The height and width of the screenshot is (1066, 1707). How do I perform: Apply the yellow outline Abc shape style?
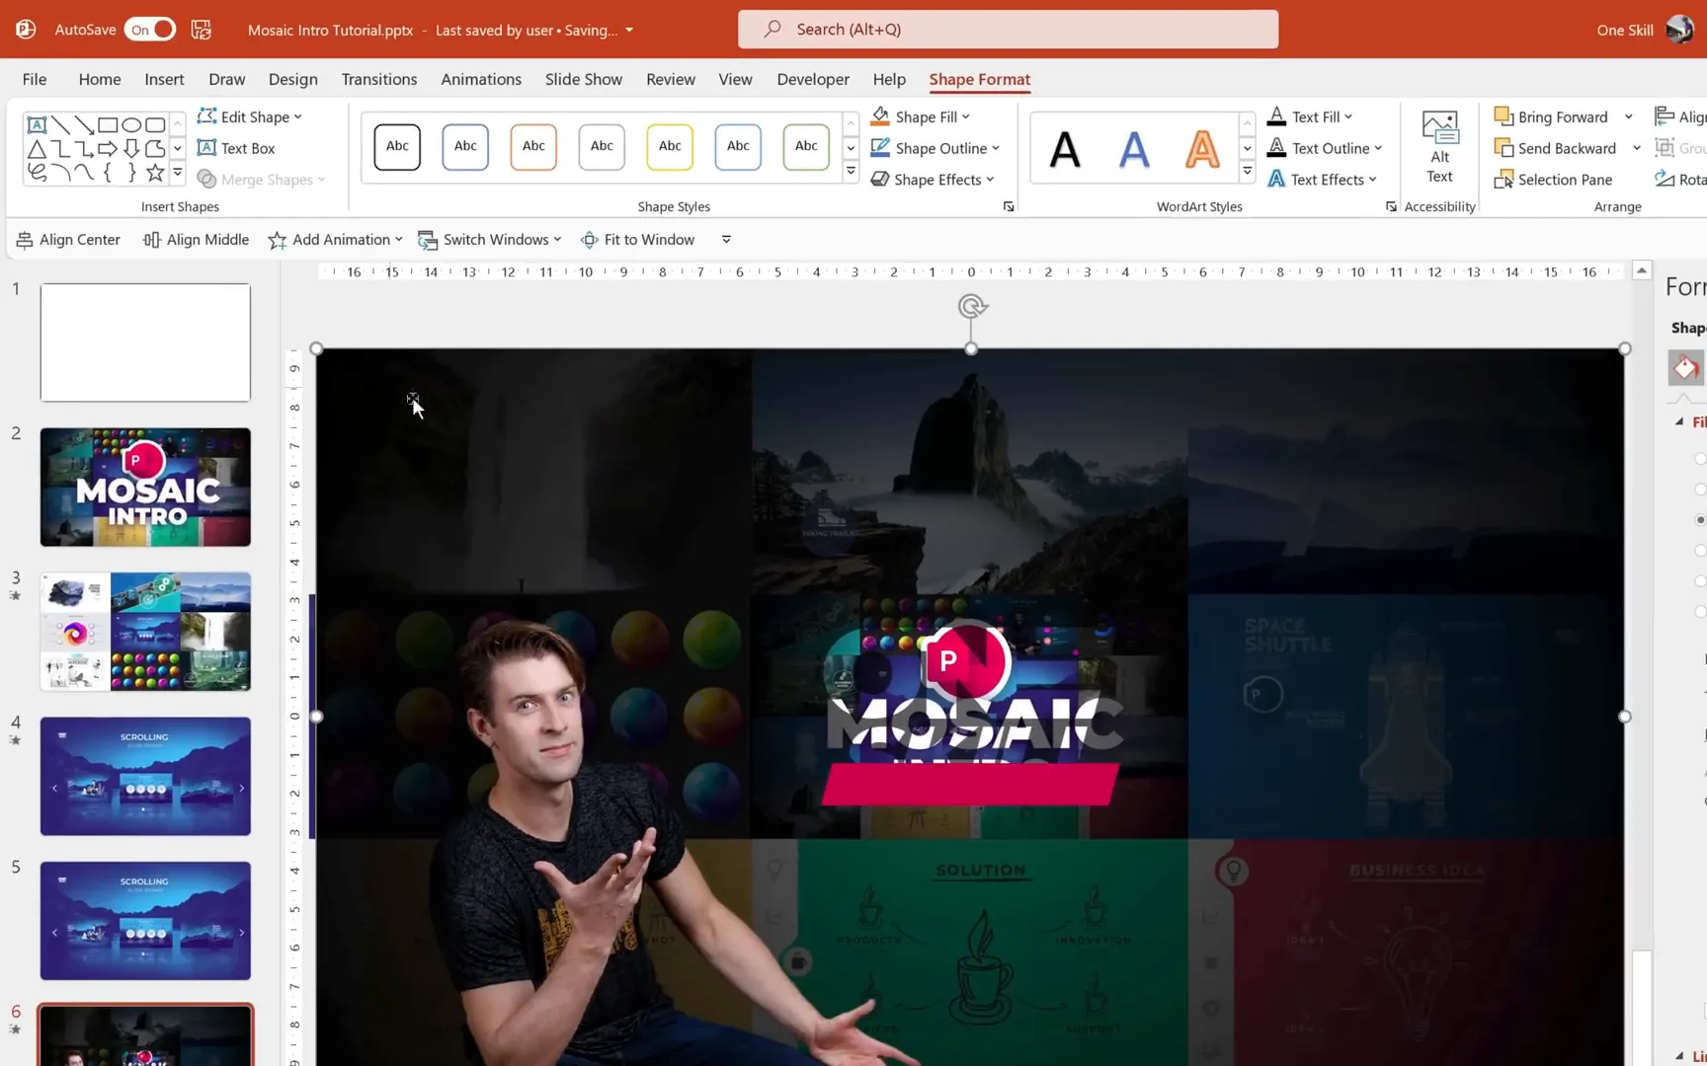coord(670,147)
